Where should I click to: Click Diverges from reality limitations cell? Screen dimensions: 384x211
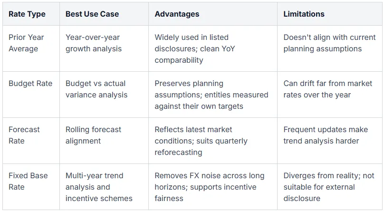[x=330, y=186]
